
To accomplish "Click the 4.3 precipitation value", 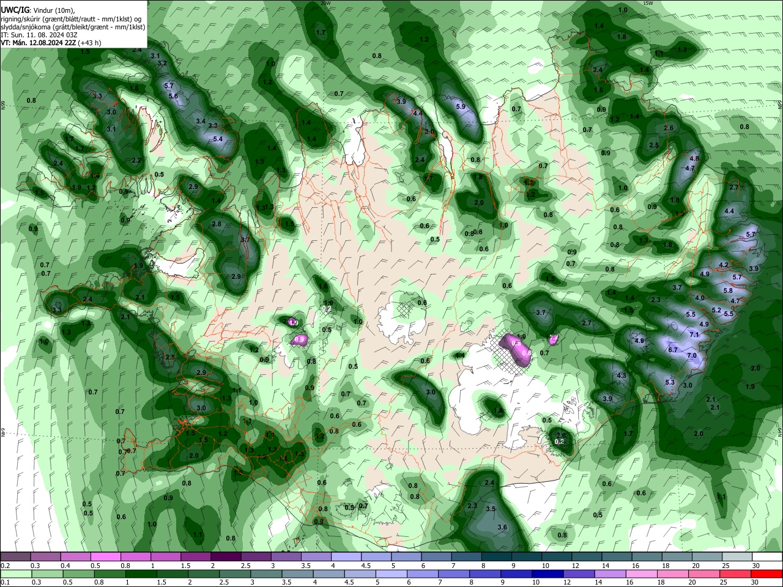I will tap(622, 375).
